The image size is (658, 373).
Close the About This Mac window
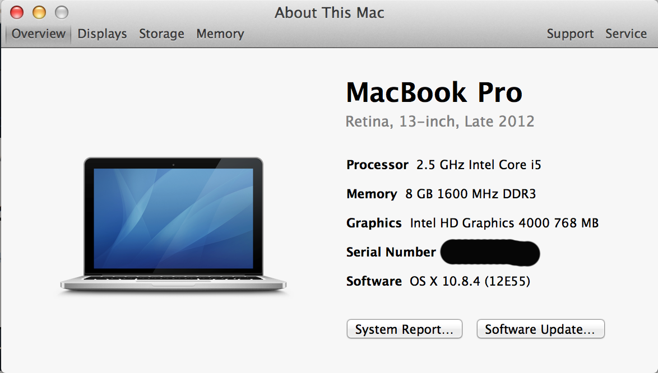tap(17, 12)
